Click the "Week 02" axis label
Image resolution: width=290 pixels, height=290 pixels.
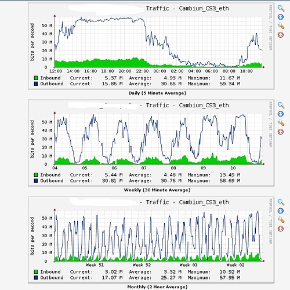pyautogui.click(x=235, y=265)
